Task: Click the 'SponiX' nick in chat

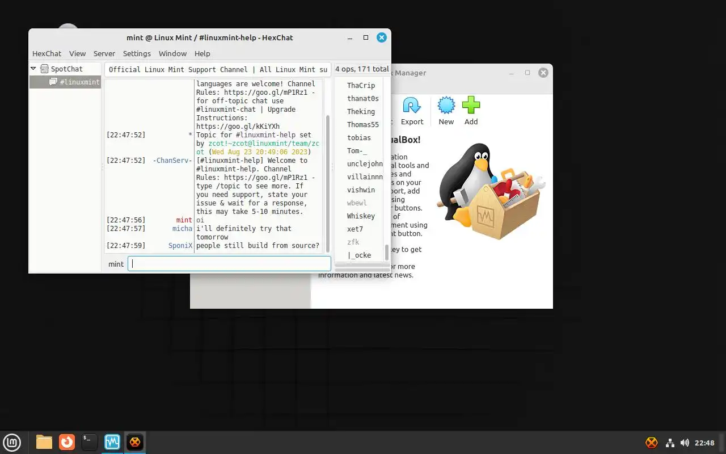Action: (180, 246)
